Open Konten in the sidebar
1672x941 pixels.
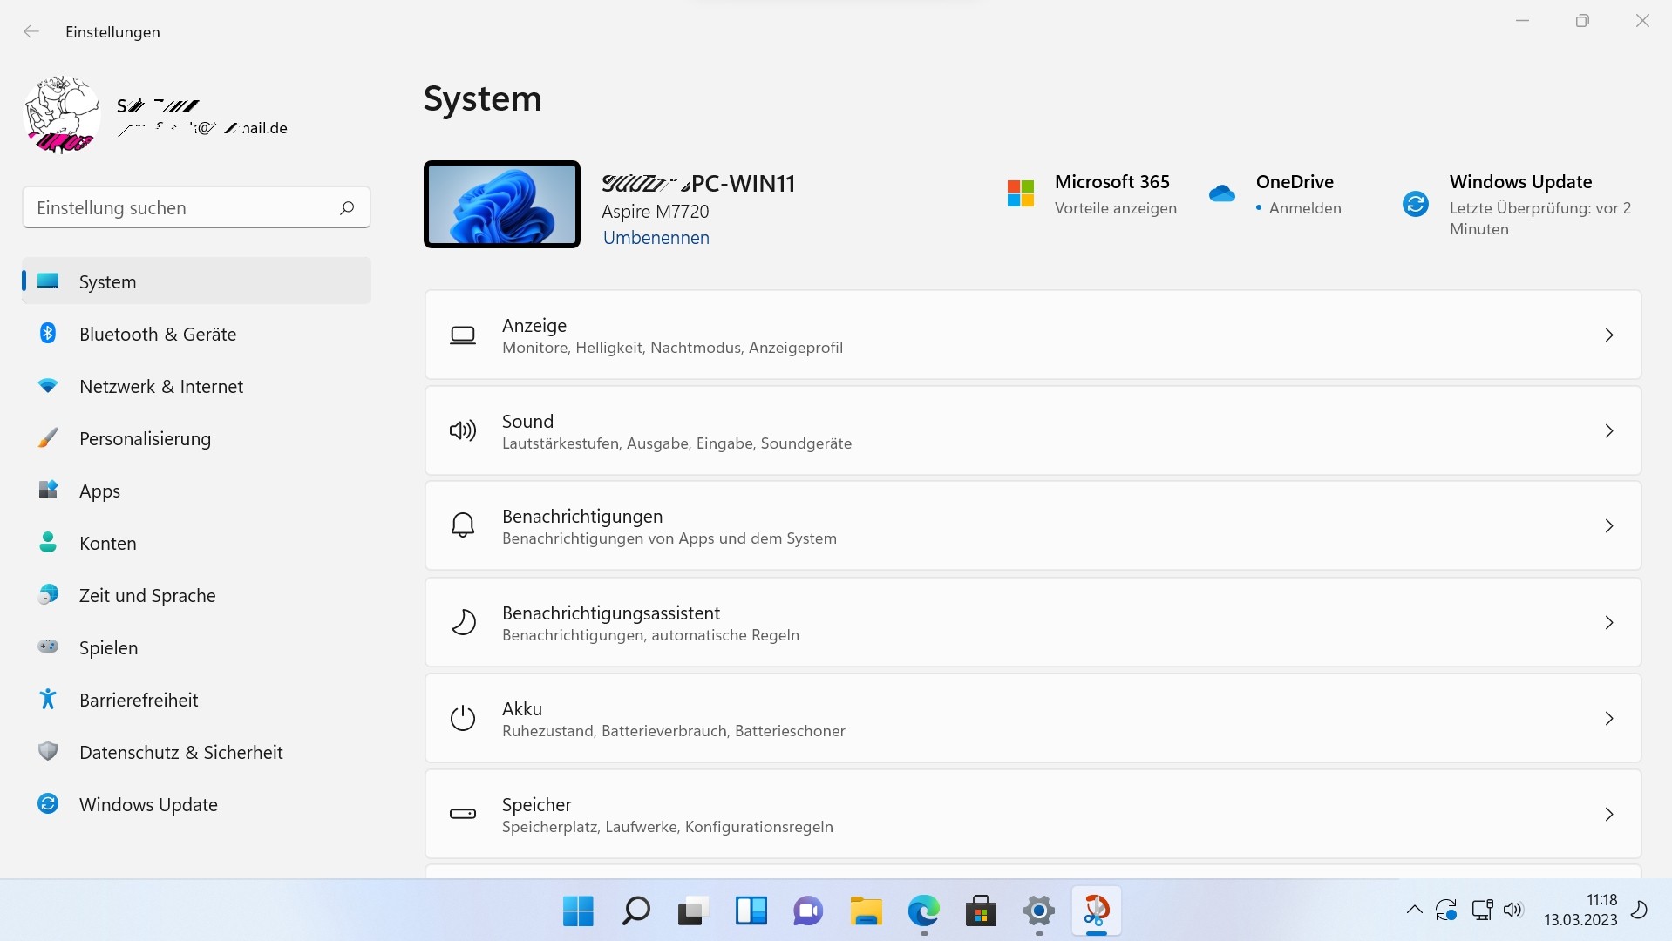pos(196,543)
